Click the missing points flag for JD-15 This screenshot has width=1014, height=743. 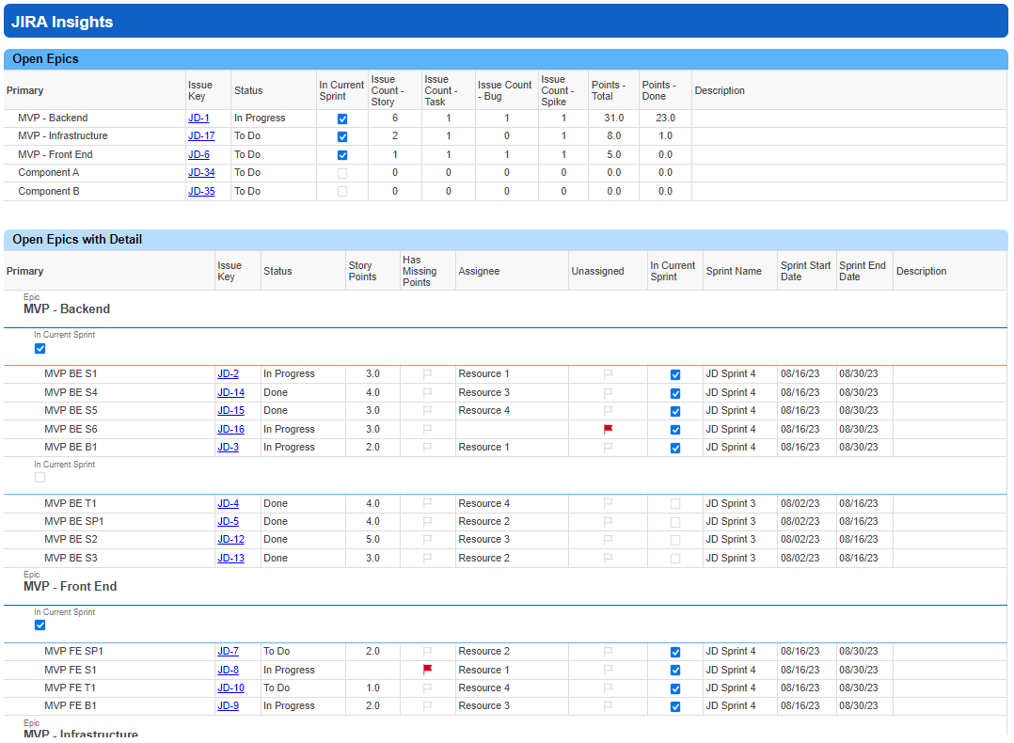point(427,410)
